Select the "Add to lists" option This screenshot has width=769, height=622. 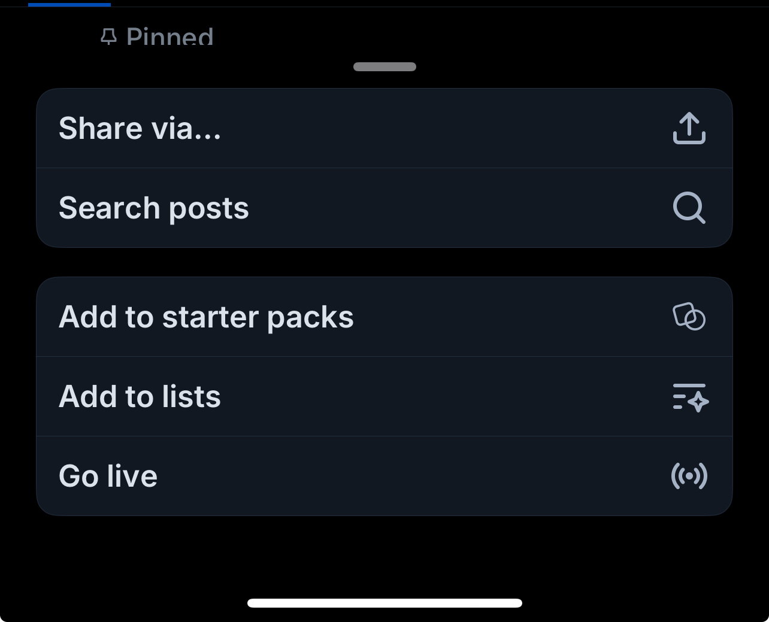(x=140, y=396)
